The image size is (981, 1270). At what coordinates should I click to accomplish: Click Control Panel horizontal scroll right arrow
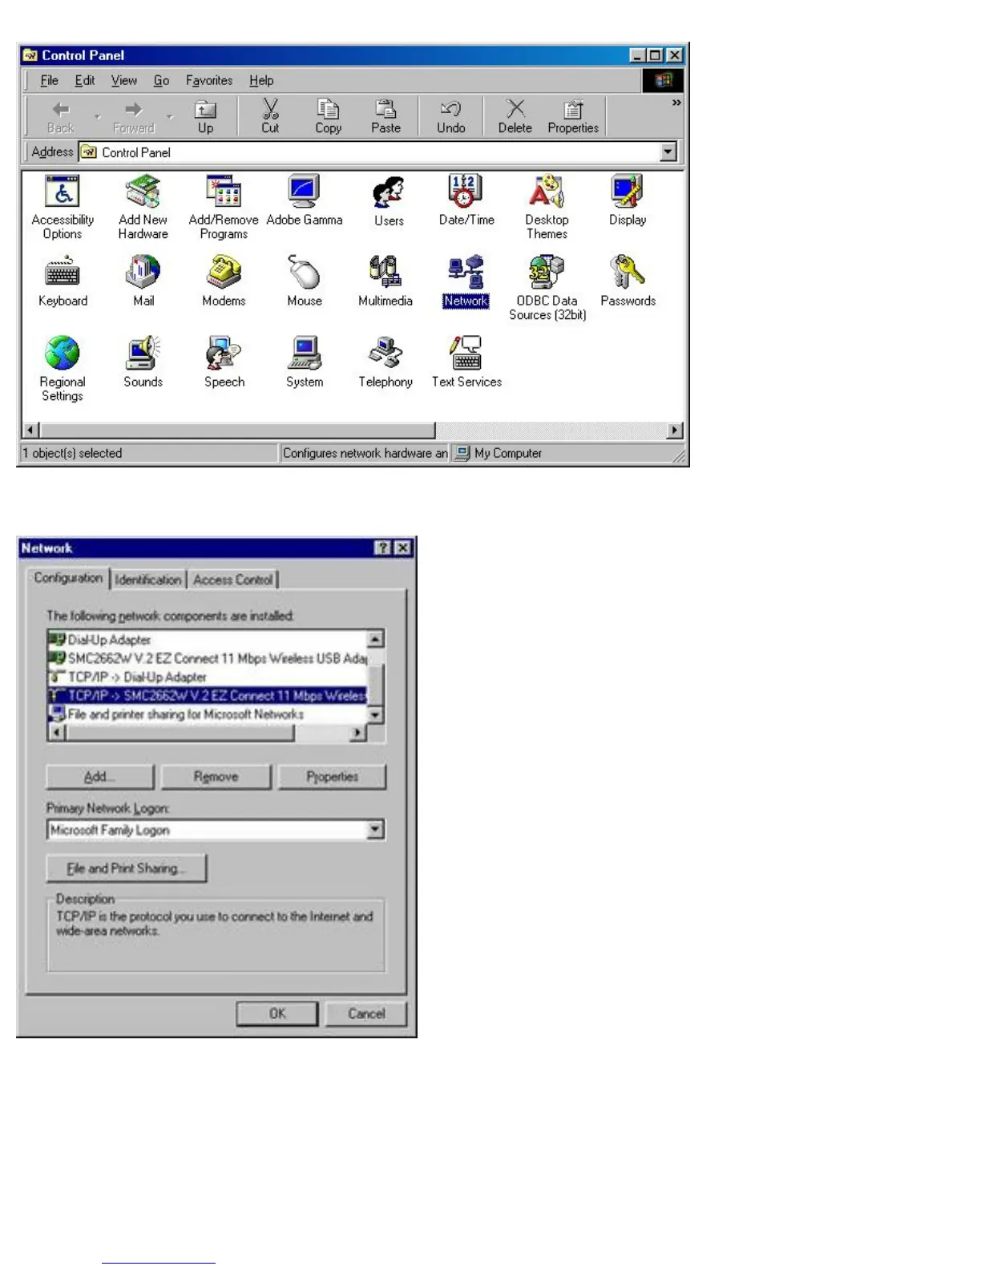(675, 431)
